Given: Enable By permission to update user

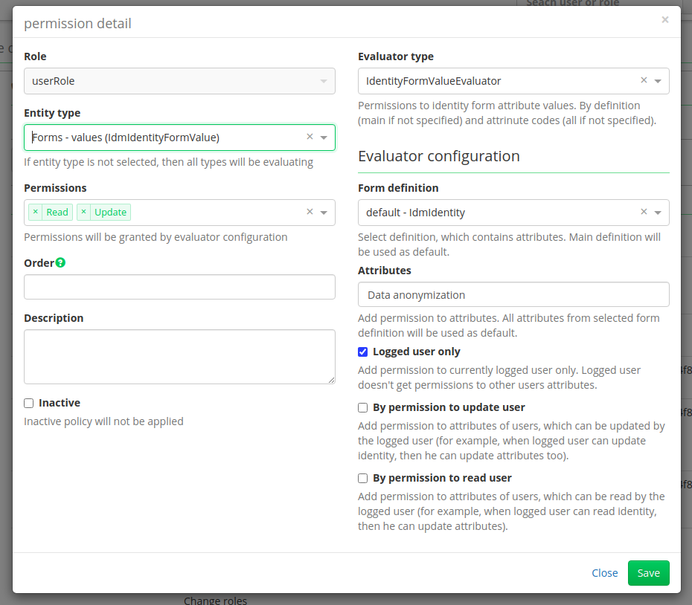Looking at the screenshot, I should (363, 408).
